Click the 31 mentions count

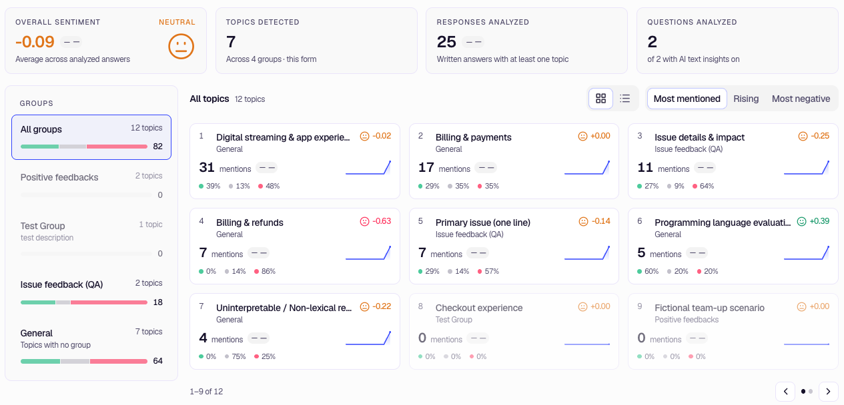207,168
